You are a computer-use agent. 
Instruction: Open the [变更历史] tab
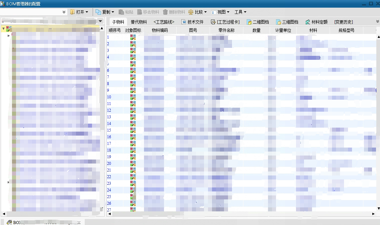click(344, 22)
